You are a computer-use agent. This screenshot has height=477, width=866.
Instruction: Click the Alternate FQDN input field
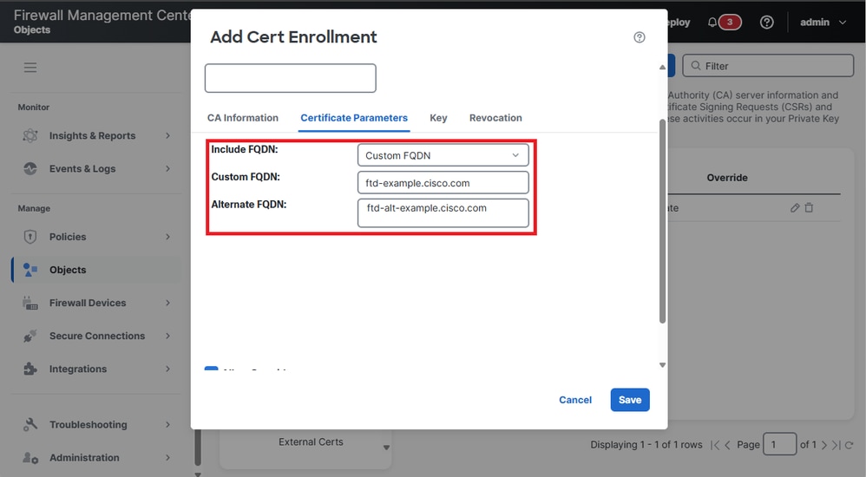click(443, 212)
